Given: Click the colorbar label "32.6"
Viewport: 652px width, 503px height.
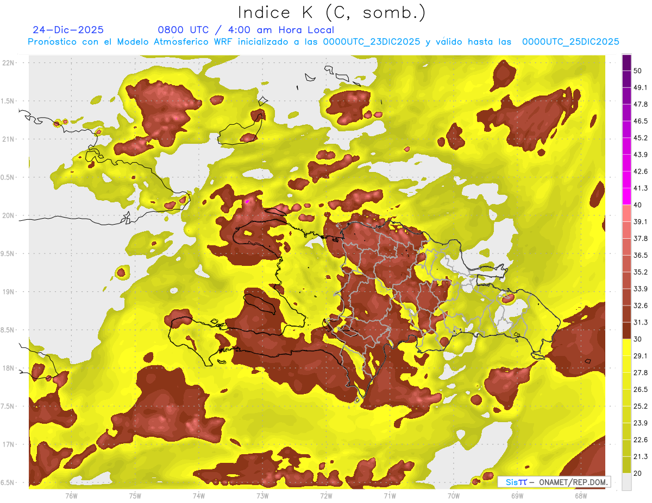Looking at the screenshot, I should tap(640, 305).
